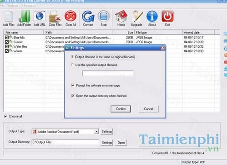Sort by the Amend date column header
Screen dimensions: 227x165
pos(198,32)
